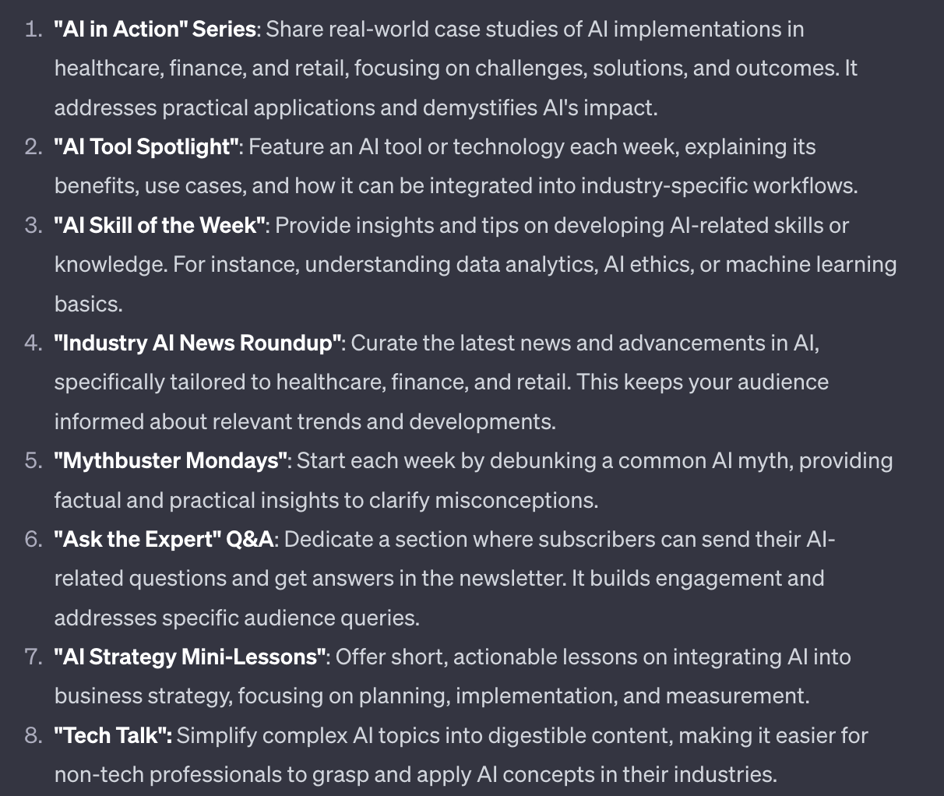The width and height of the screenshot is (944, 796).
Task: Click the "AI Tool Spotlight" bold title
Action: (x=146, y=147)
